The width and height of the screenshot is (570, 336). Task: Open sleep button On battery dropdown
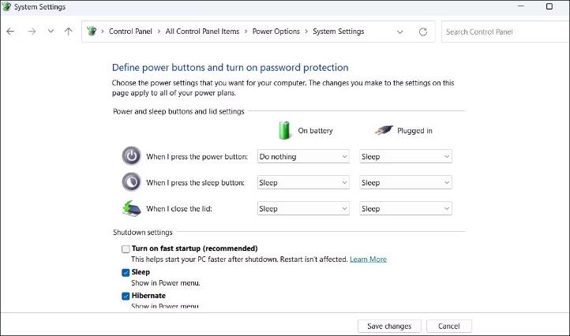303,183
